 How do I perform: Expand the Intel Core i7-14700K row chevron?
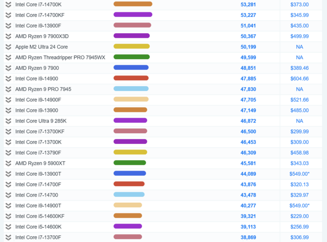click(8, 5)
